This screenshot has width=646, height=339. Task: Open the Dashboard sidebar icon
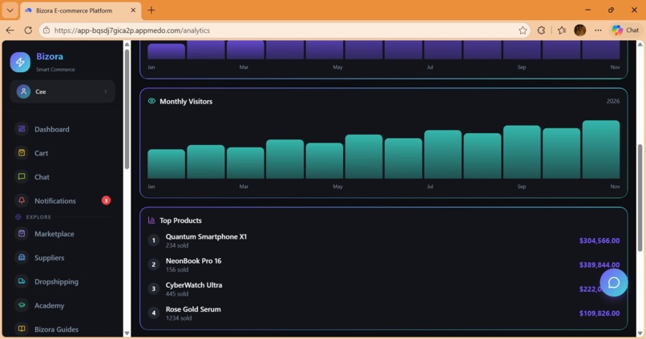[22, 129]
